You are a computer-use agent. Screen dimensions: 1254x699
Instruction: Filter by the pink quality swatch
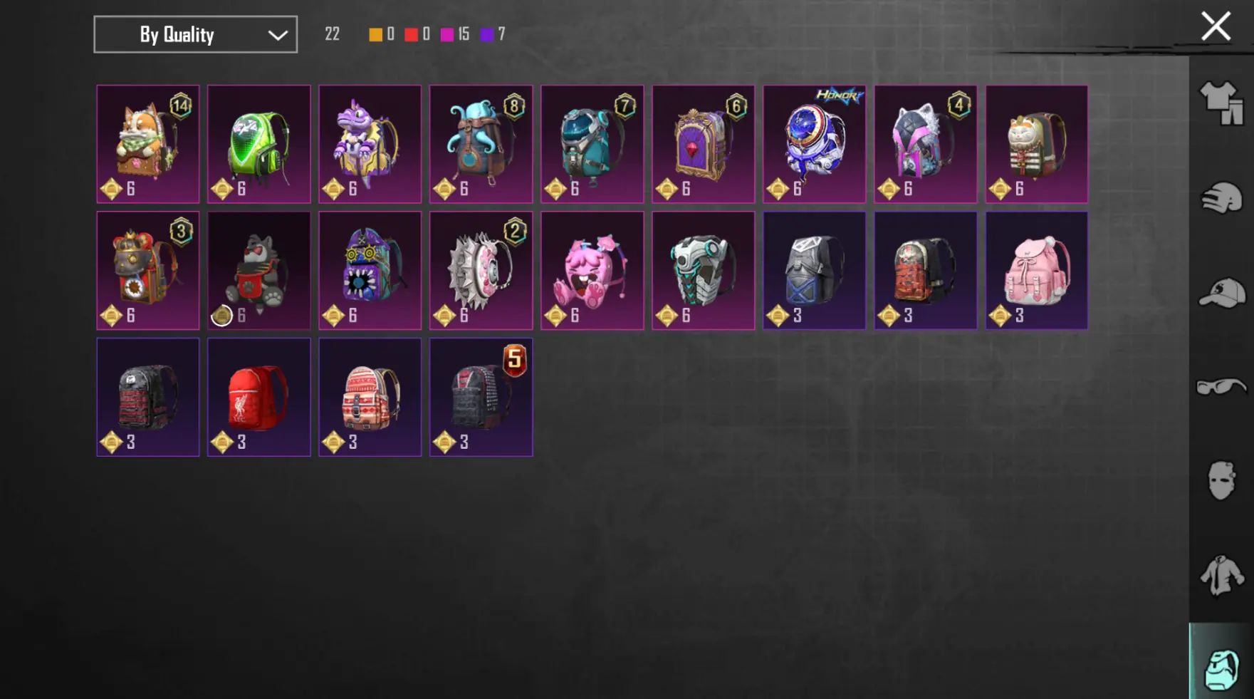point(447,34)
